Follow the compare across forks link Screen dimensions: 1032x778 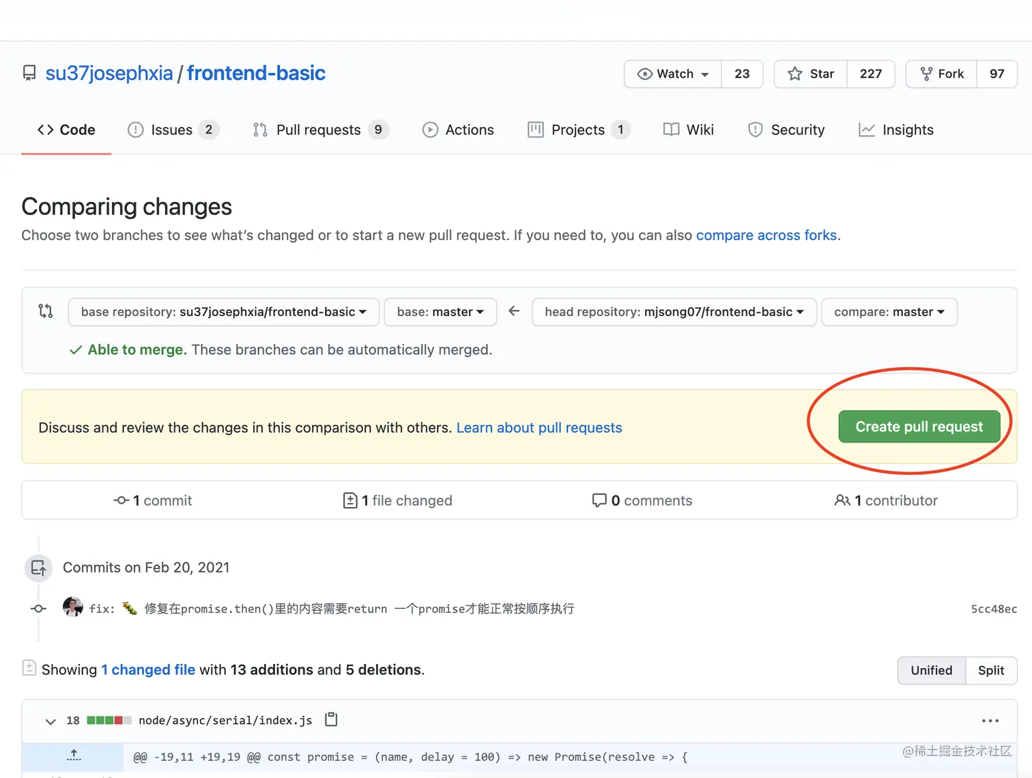click(766, 235)
